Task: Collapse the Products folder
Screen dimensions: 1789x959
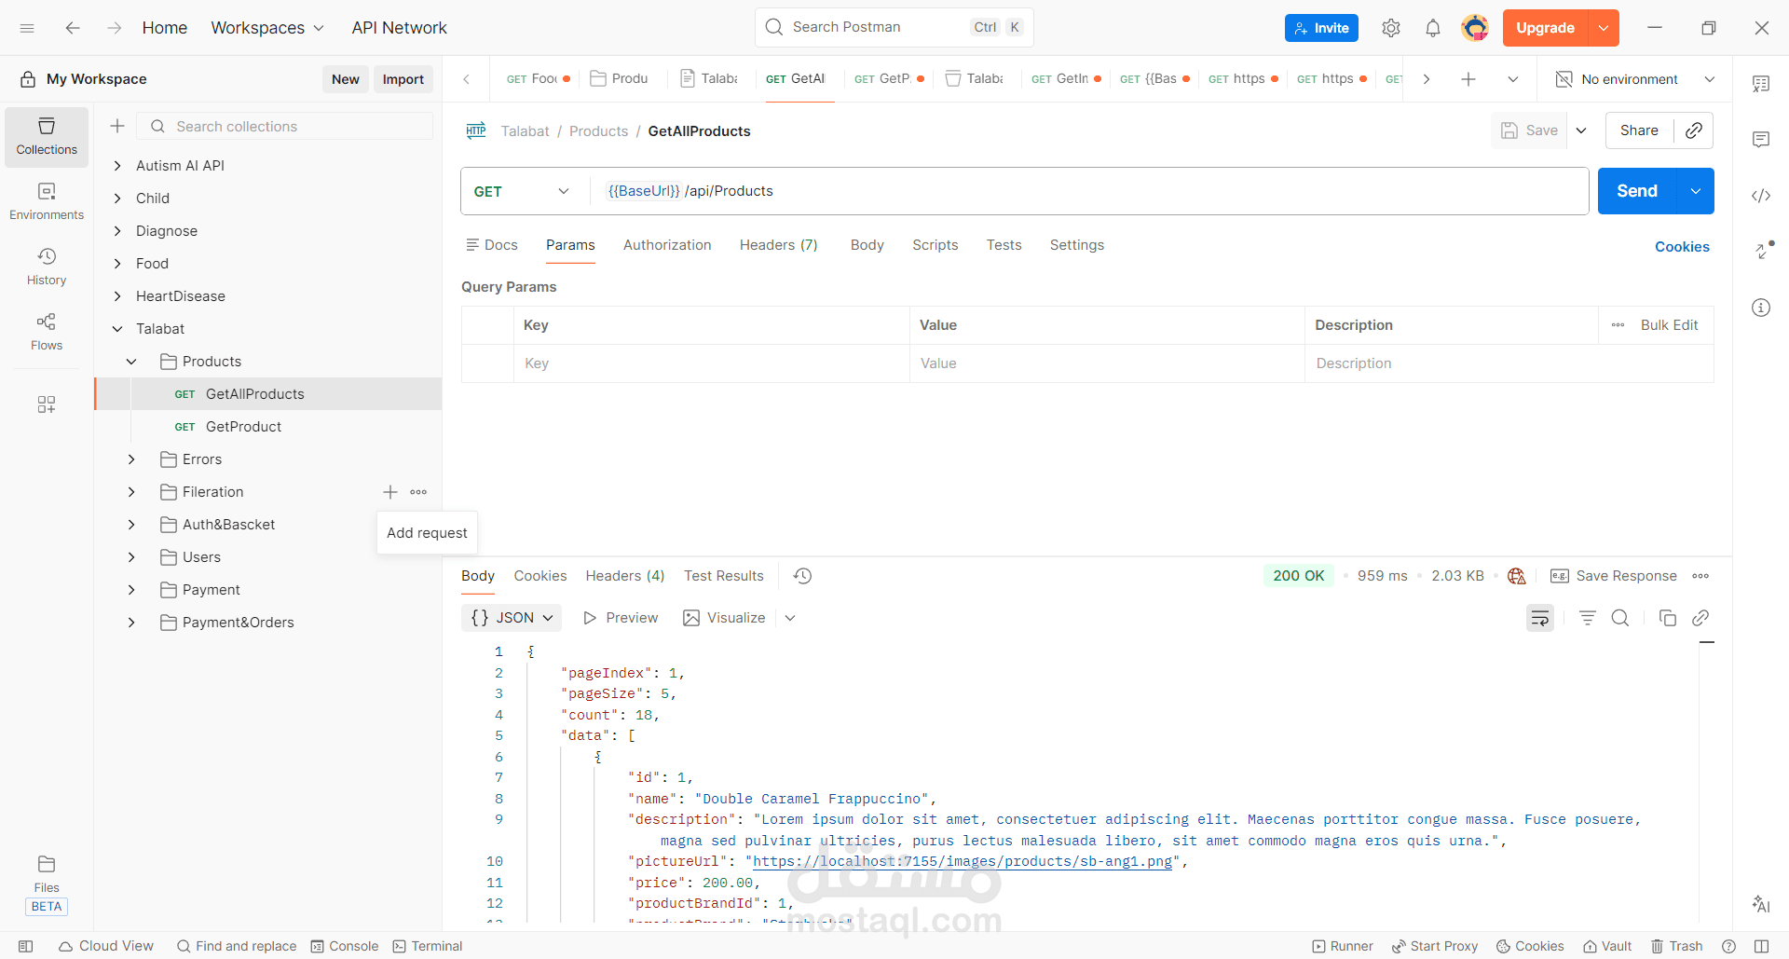Action: click(x=131, y=362)
